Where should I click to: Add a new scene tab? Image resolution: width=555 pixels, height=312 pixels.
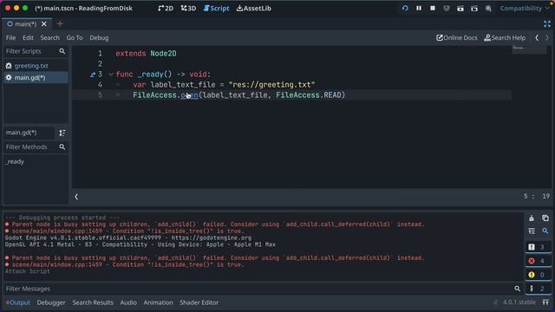[60, 23]
